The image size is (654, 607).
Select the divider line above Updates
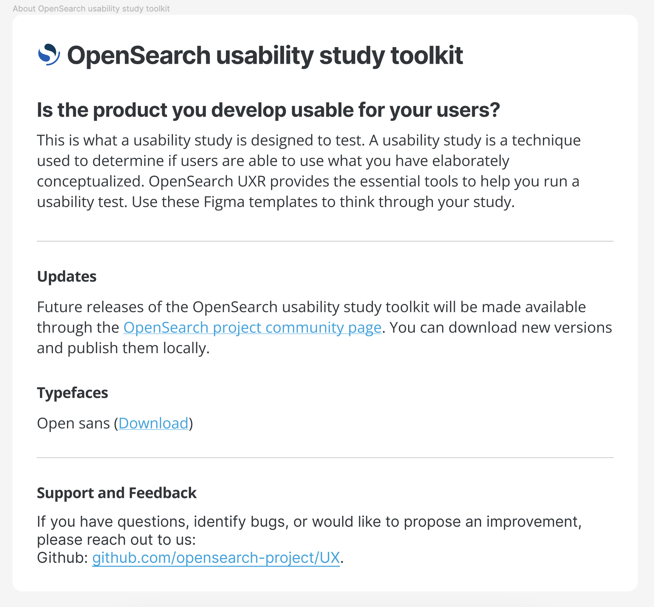tap(325, 241)
